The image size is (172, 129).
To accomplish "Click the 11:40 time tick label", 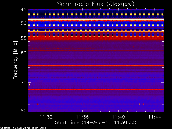I will point(119,117).
